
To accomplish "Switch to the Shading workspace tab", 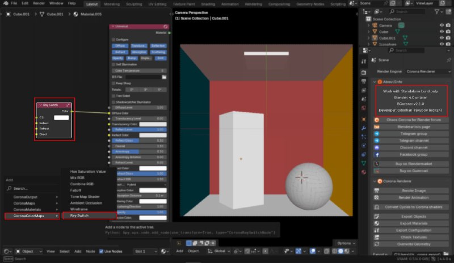I will tap(208, 4).
